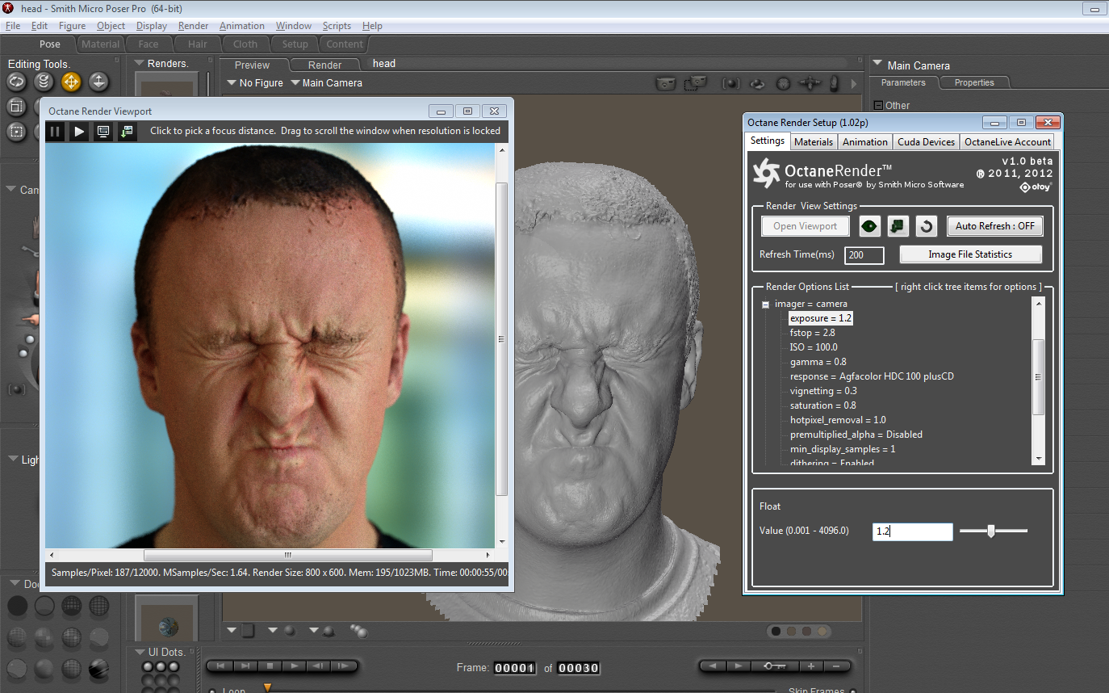Click the timeline playhead marker

coord(267,687)
